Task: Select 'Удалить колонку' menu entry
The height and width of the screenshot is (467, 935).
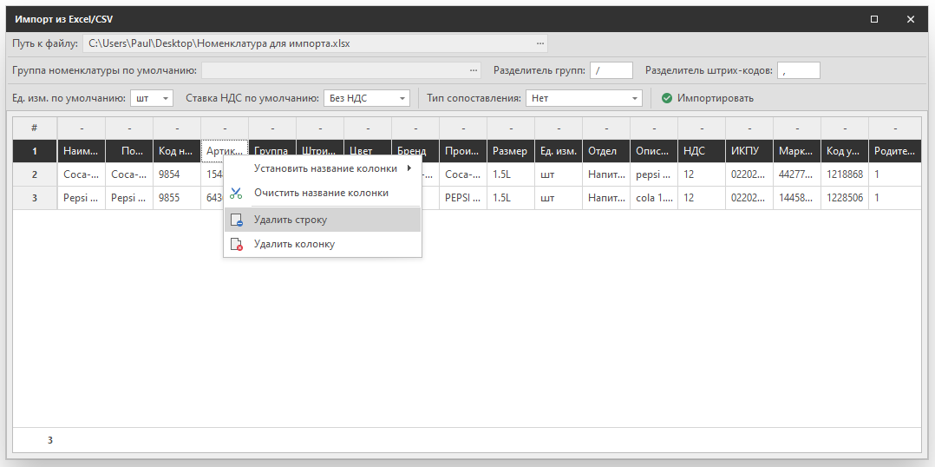Action: tap(294, 245)
